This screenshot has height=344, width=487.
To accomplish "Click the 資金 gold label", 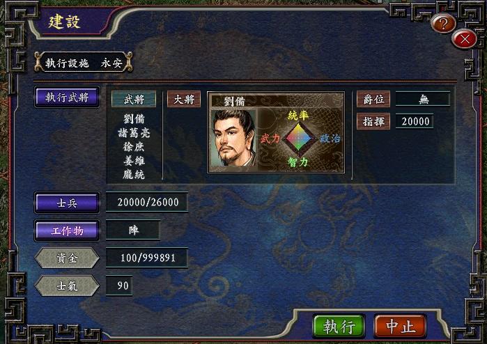I will [x=67, y=258].
